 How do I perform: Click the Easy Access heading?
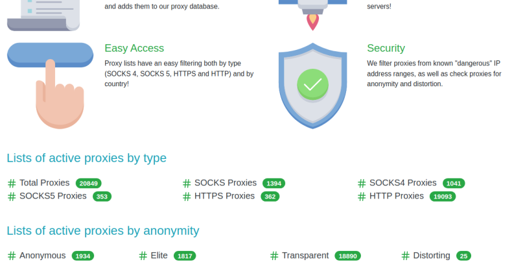pos(134,48)
